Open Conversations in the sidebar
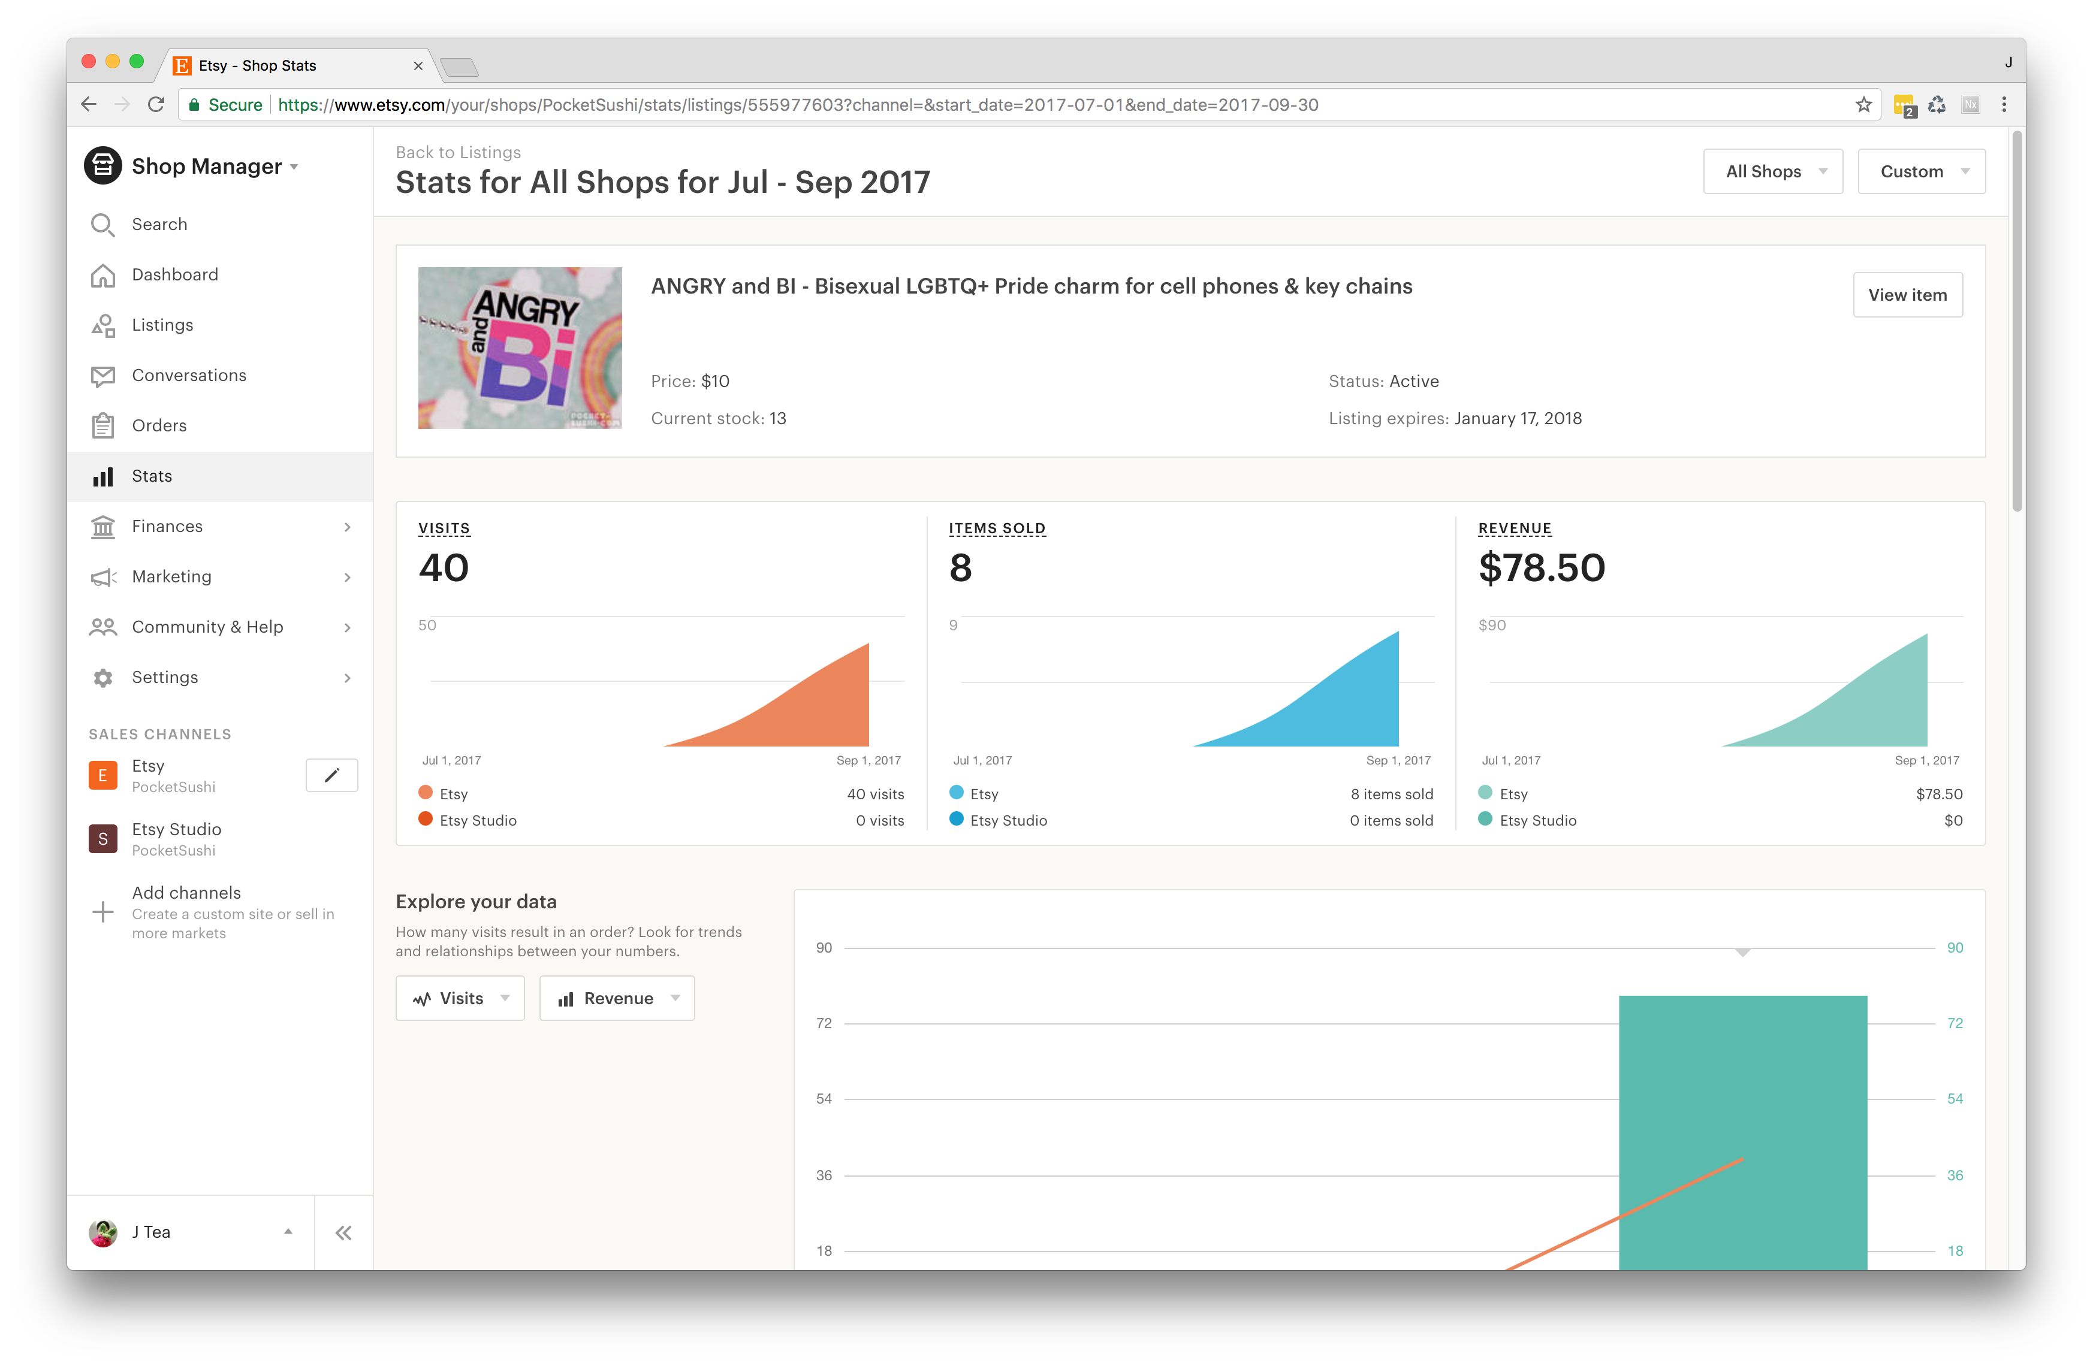This screenshot has height=1366, width=2093. [220, 375]
